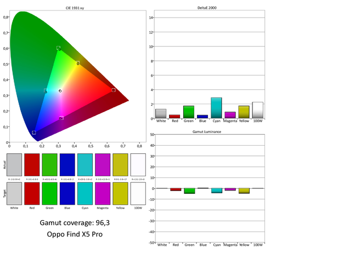Select the Target White color swatch

(14, 194)
